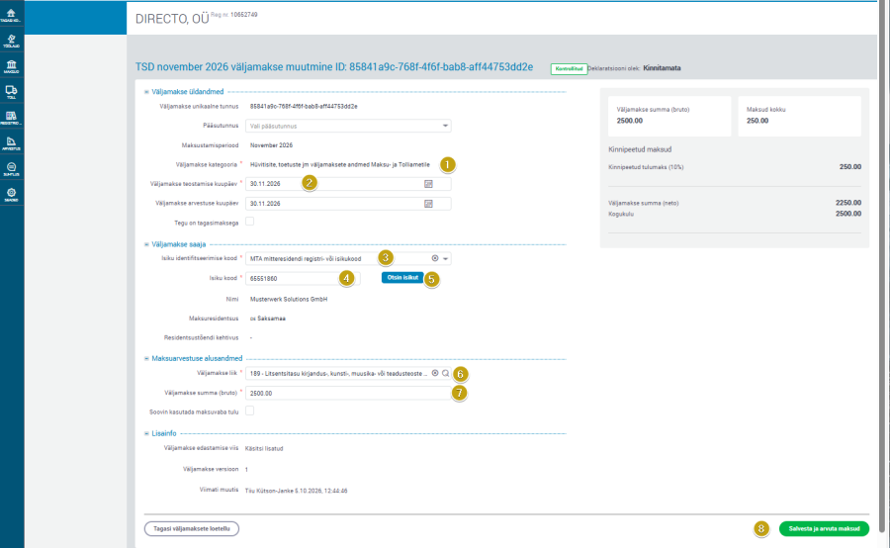
Task: Collapse the Väljamakse saaja section
Action: coord(146,244)
